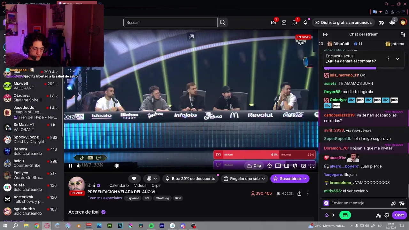Viewport: 409px width, 230px height.
Task: Select the Chatting tag
Action: point(162,198)
